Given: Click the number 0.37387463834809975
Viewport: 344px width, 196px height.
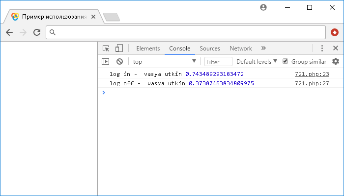Looking at the screenshot, I should (x=221, y=83).
